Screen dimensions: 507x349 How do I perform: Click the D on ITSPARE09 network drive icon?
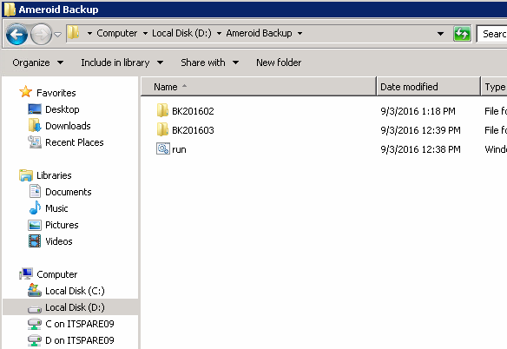[x=35, y=340]
